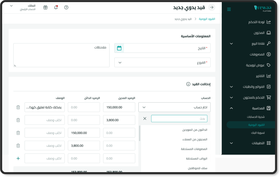280x177 pixels.
Task: Open the gift rewards icon
Action: (46, 7)
